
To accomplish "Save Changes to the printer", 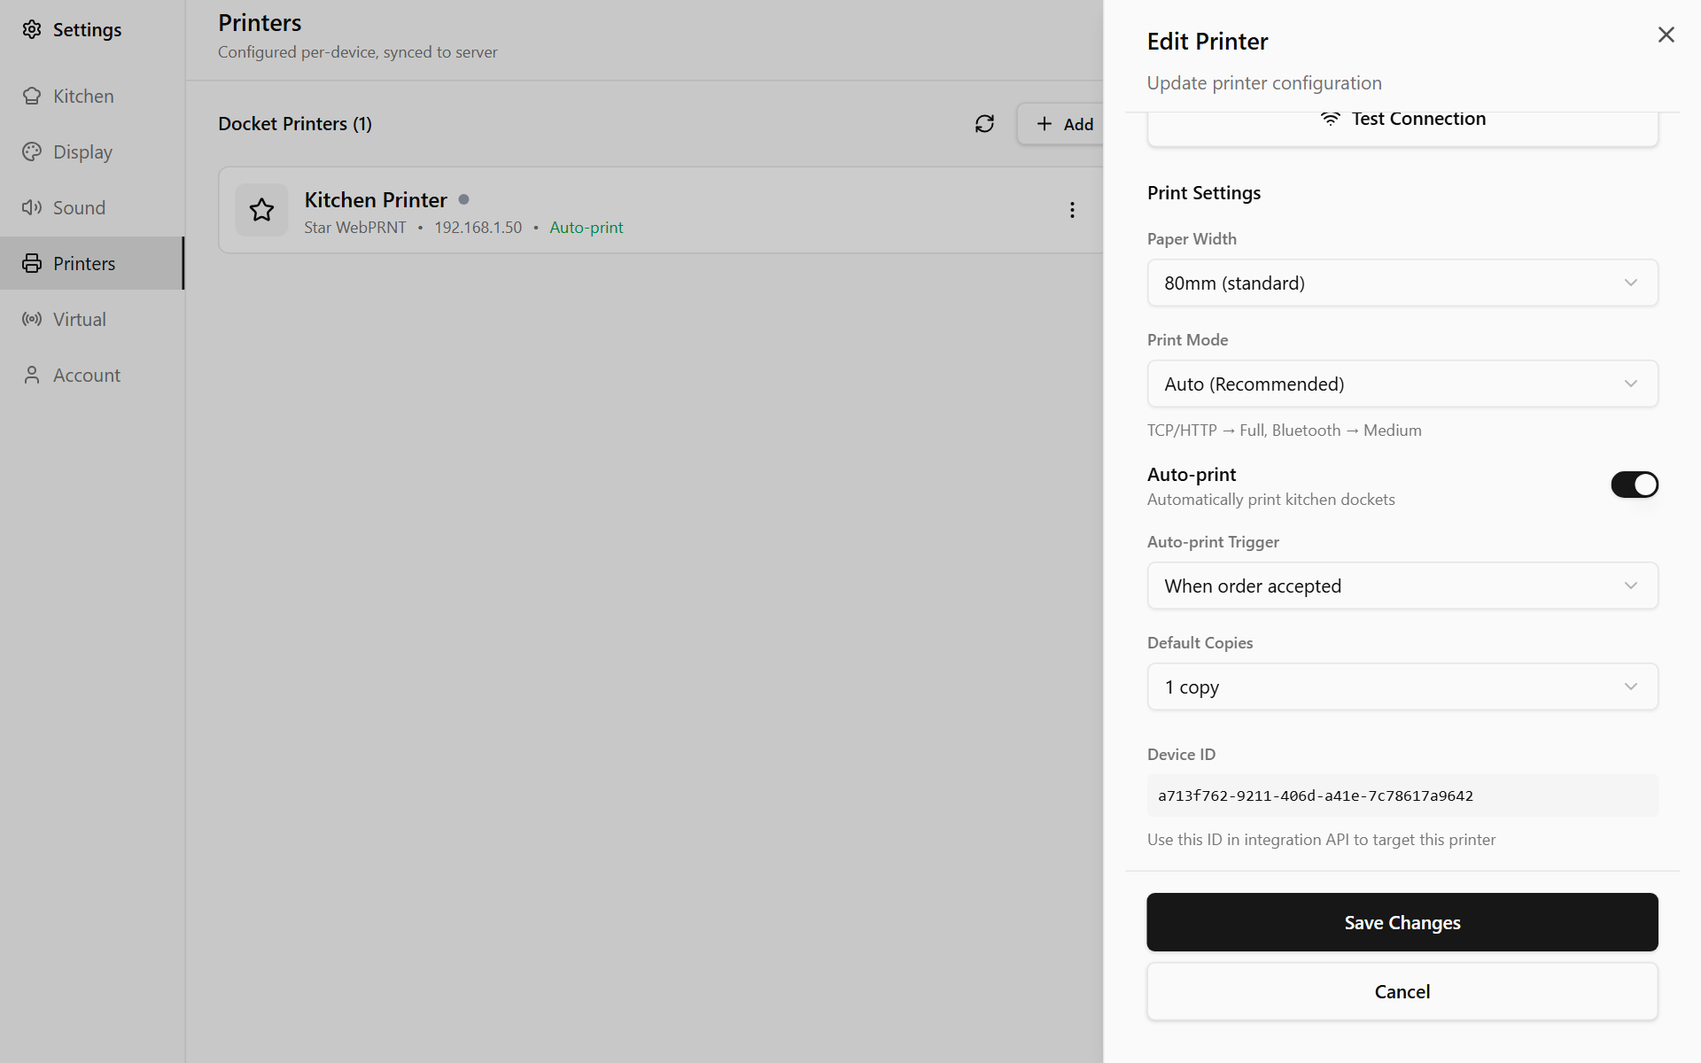I will point(1402,922).
